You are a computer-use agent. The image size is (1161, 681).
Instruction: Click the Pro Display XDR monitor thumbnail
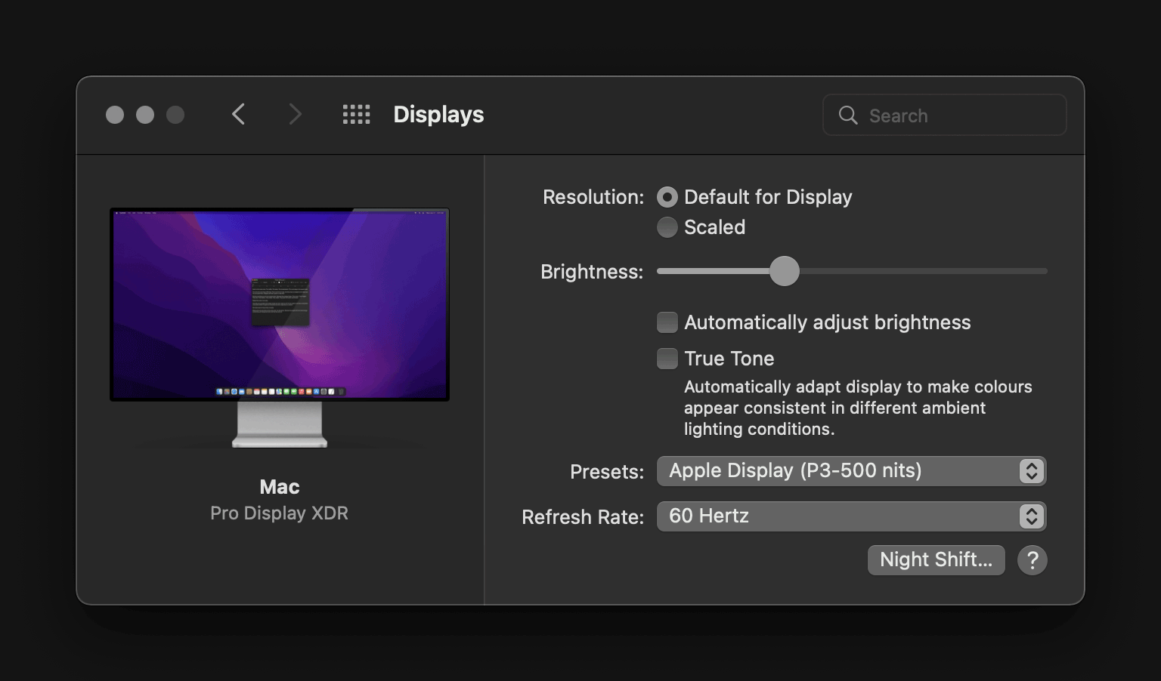click(x=280, y=328)
